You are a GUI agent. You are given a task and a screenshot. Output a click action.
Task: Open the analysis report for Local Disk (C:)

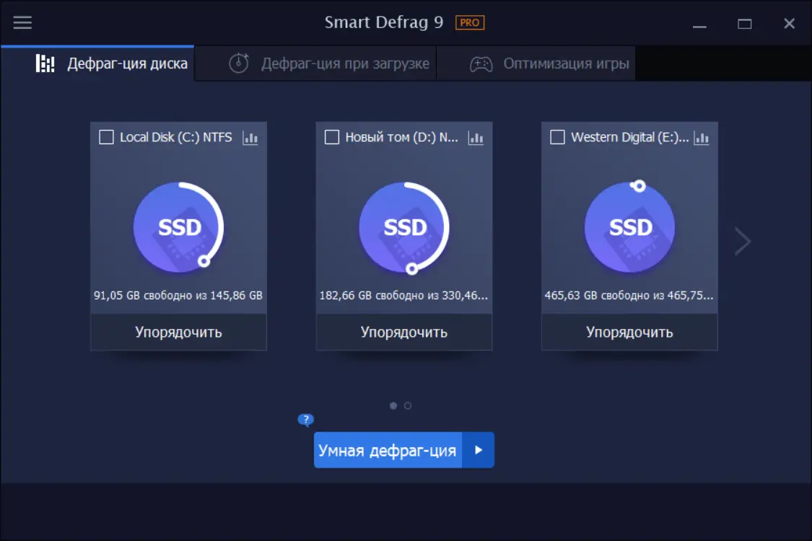tap(250, 137)
